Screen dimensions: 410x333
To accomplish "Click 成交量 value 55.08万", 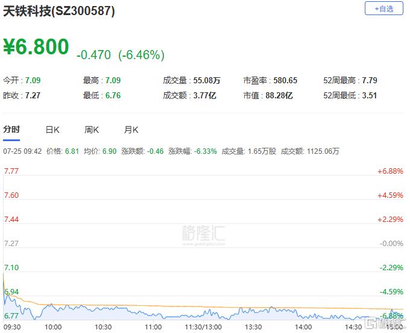I will coord(207,80).
